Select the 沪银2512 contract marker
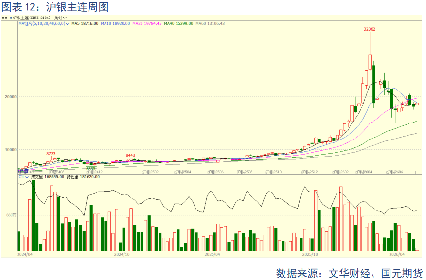This screenshot has height=280, width=426. click(309, 172)
